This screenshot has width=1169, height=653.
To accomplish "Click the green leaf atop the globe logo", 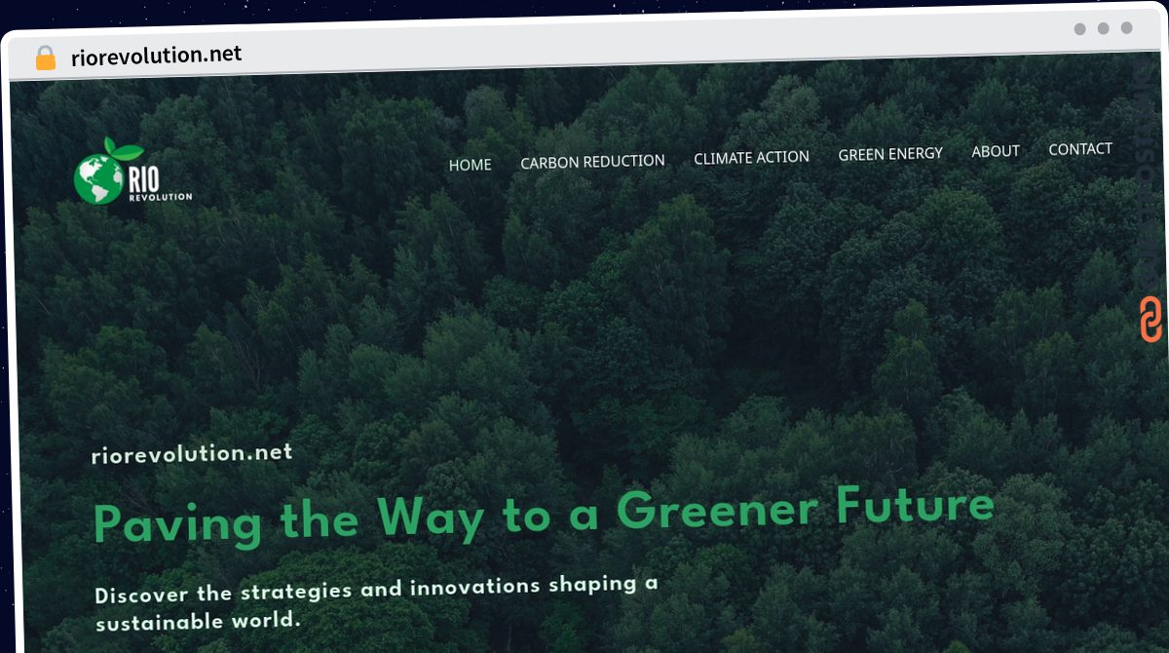I will click(124, 148).
